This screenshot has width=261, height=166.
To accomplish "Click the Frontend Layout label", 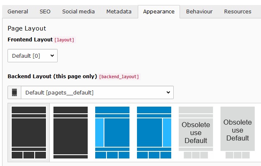I will click(x=30, y=40).
